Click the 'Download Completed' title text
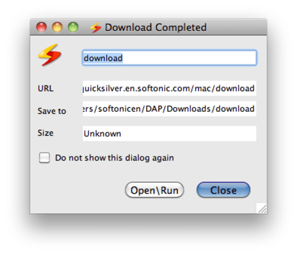297x255 pixels. pos(156,27)
